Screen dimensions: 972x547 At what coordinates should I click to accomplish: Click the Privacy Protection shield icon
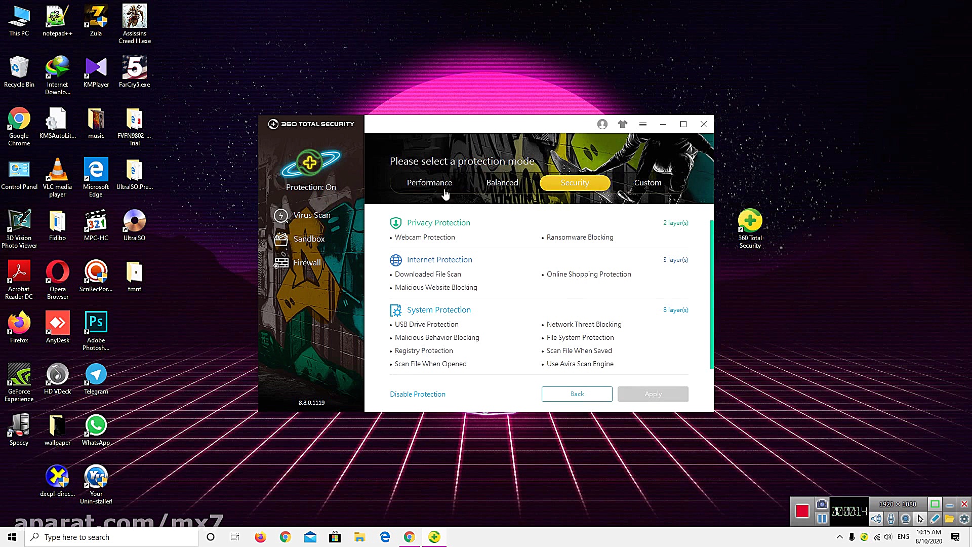[x=395, y=223]
